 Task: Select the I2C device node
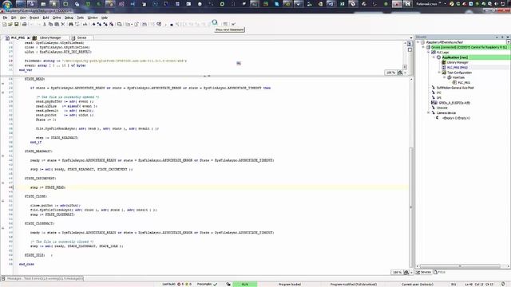(x=438, y=92)
